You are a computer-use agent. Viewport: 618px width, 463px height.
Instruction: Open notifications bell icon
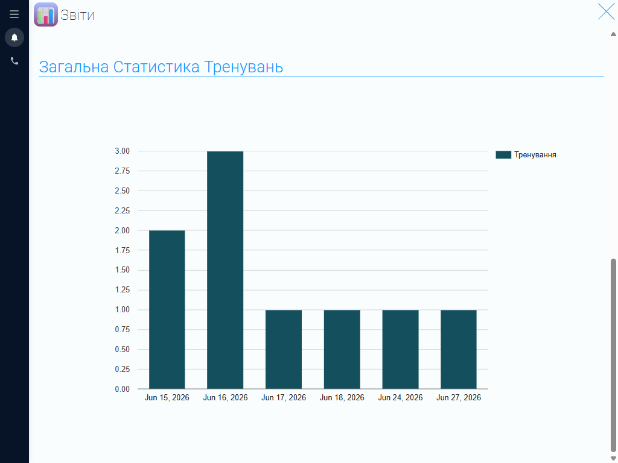coord(14,37)
